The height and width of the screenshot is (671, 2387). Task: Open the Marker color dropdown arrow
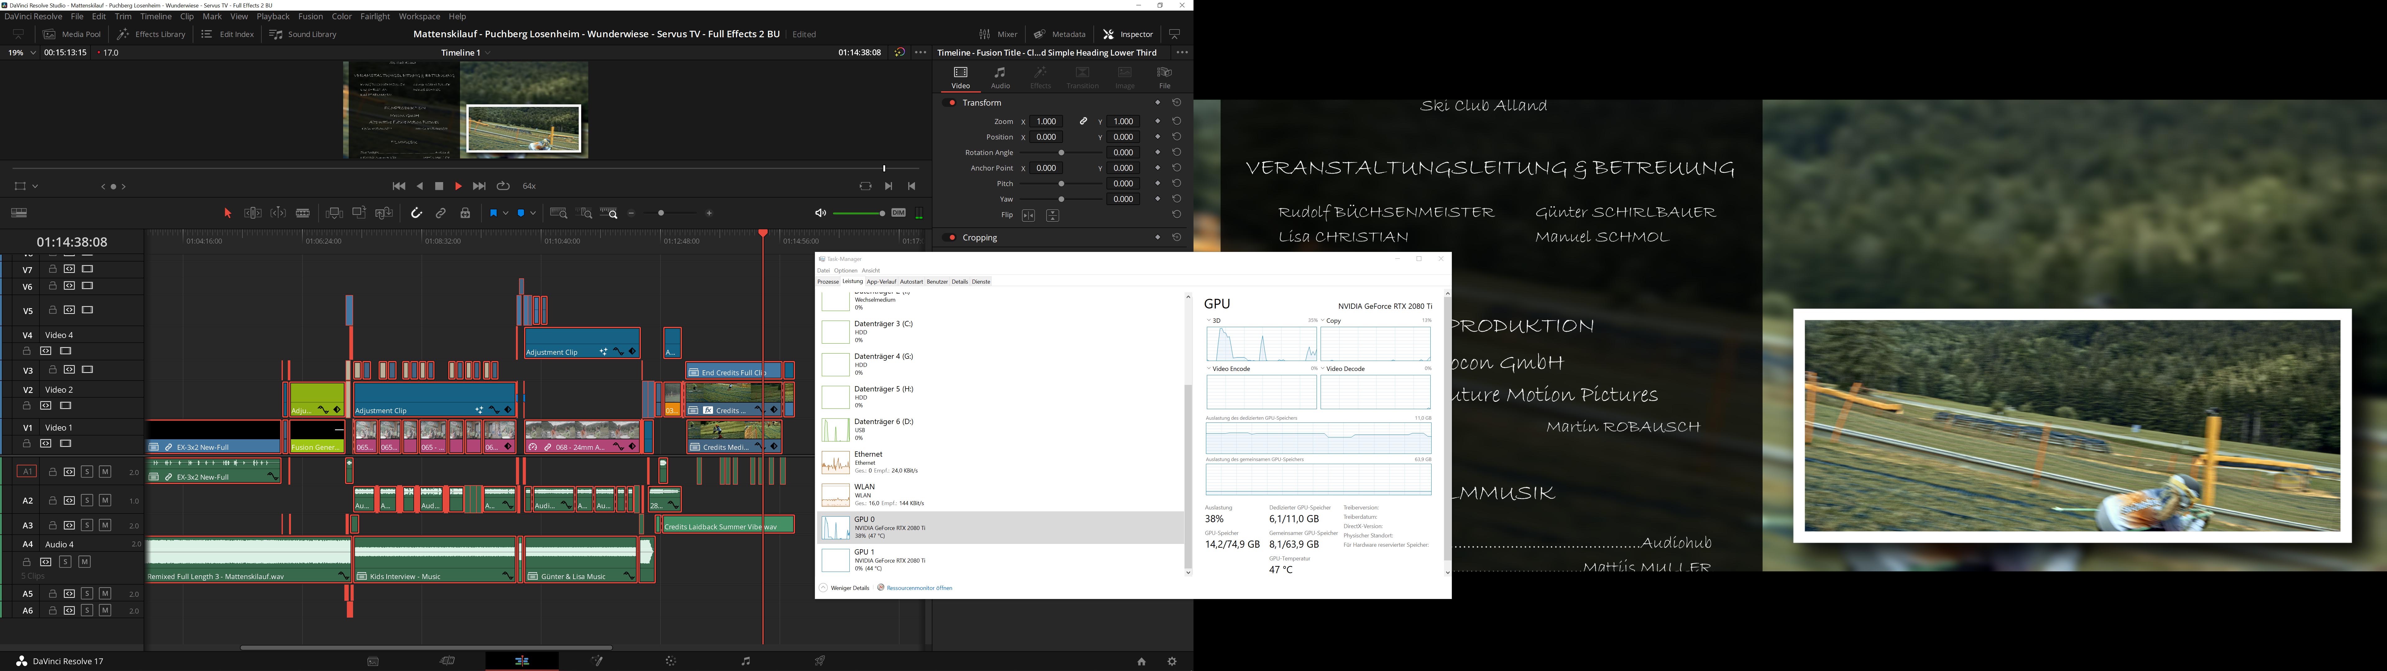coord(533,213)
